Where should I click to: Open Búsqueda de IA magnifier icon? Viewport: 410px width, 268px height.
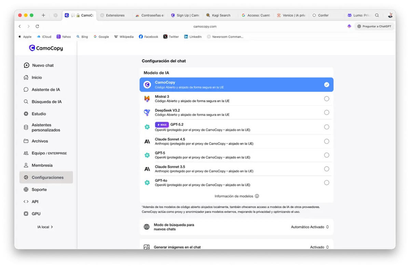[x=26, y=102]
